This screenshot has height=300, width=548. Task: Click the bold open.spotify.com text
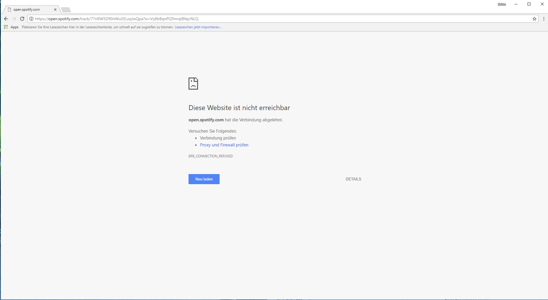pos(206,120)
